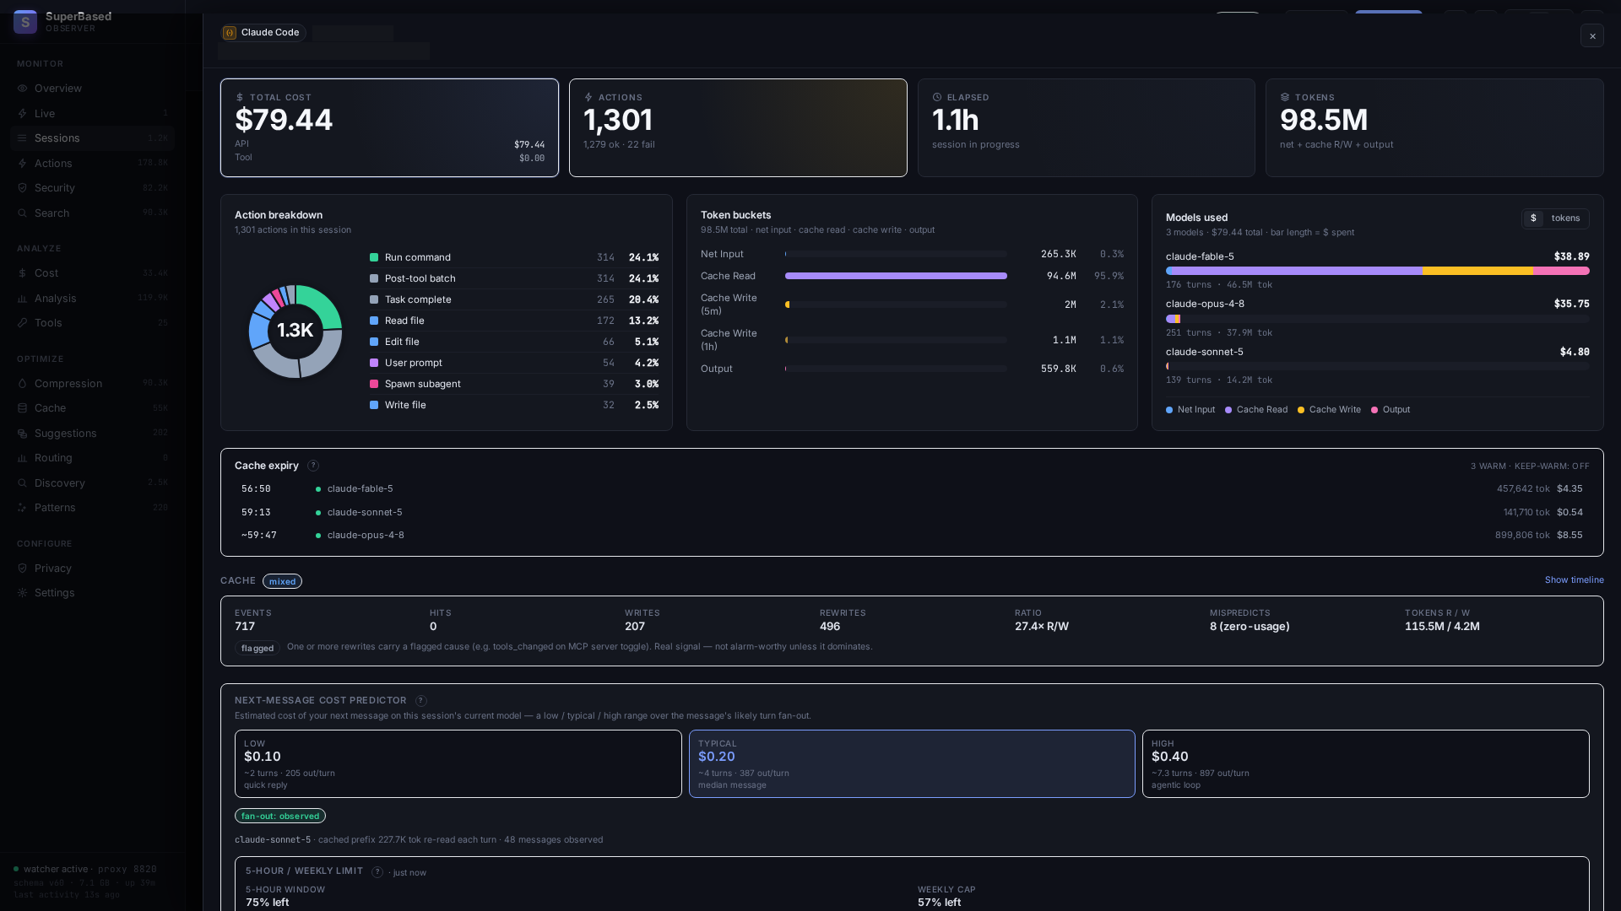Click the Overview eye icon in sidebar

pos(23,89)
